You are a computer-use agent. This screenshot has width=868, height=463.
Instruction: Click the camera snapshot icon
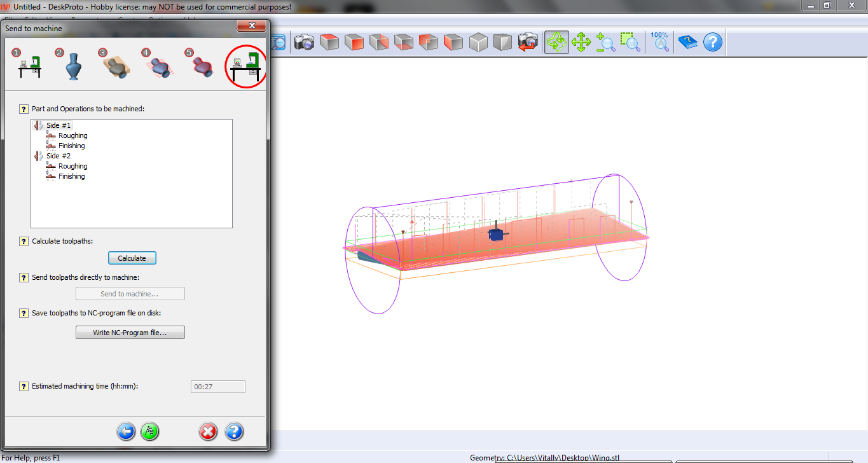point(305,42)
